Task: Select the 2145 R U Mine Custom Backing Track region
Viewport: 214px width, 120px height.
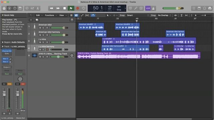Action: [139, 55]
